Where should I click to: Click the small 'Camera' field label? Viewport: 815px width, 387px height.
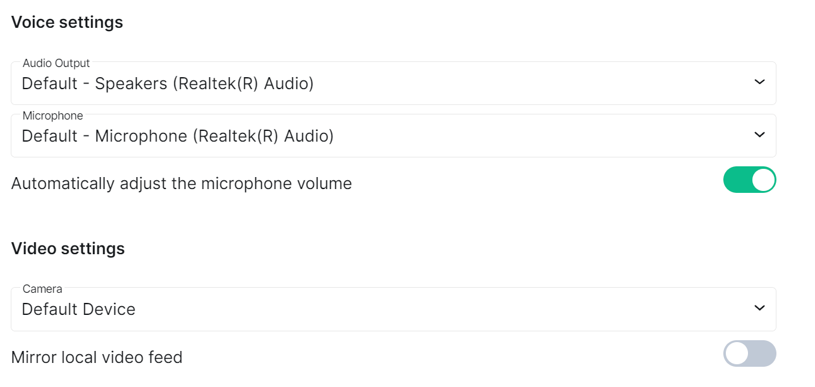point(42,289)
